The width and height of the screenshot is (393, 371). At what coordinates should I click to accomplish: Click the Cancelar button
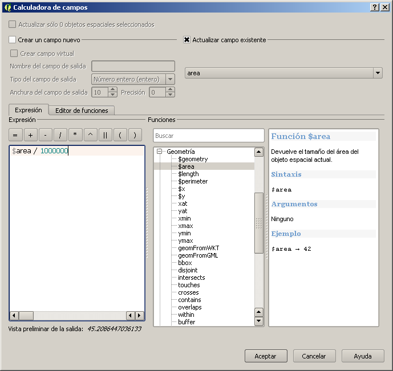tap(314, 356)
